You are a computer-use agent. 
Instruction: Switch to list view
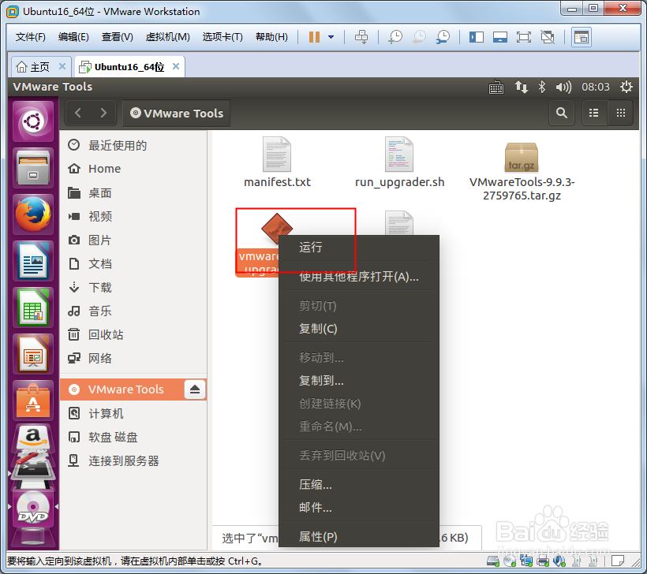(594, 113)
